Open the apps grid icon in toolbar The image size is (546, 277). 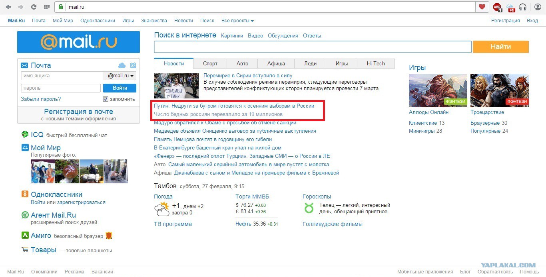tap(46, 7)
